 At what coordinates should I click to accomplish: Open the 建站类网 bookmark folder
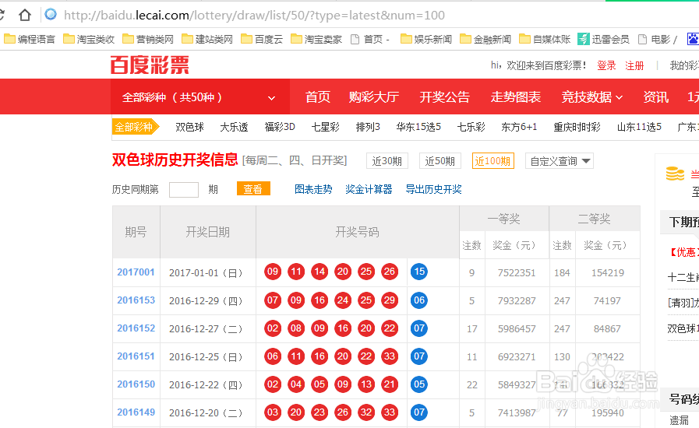pyautogui.click(x=207, y=39)
